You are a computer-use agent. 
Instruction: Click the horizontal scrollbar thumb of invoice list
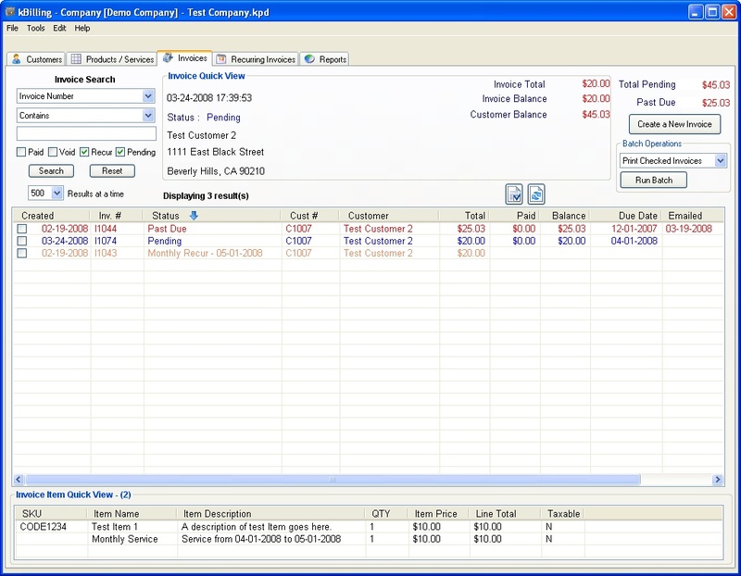click(333, 480)
